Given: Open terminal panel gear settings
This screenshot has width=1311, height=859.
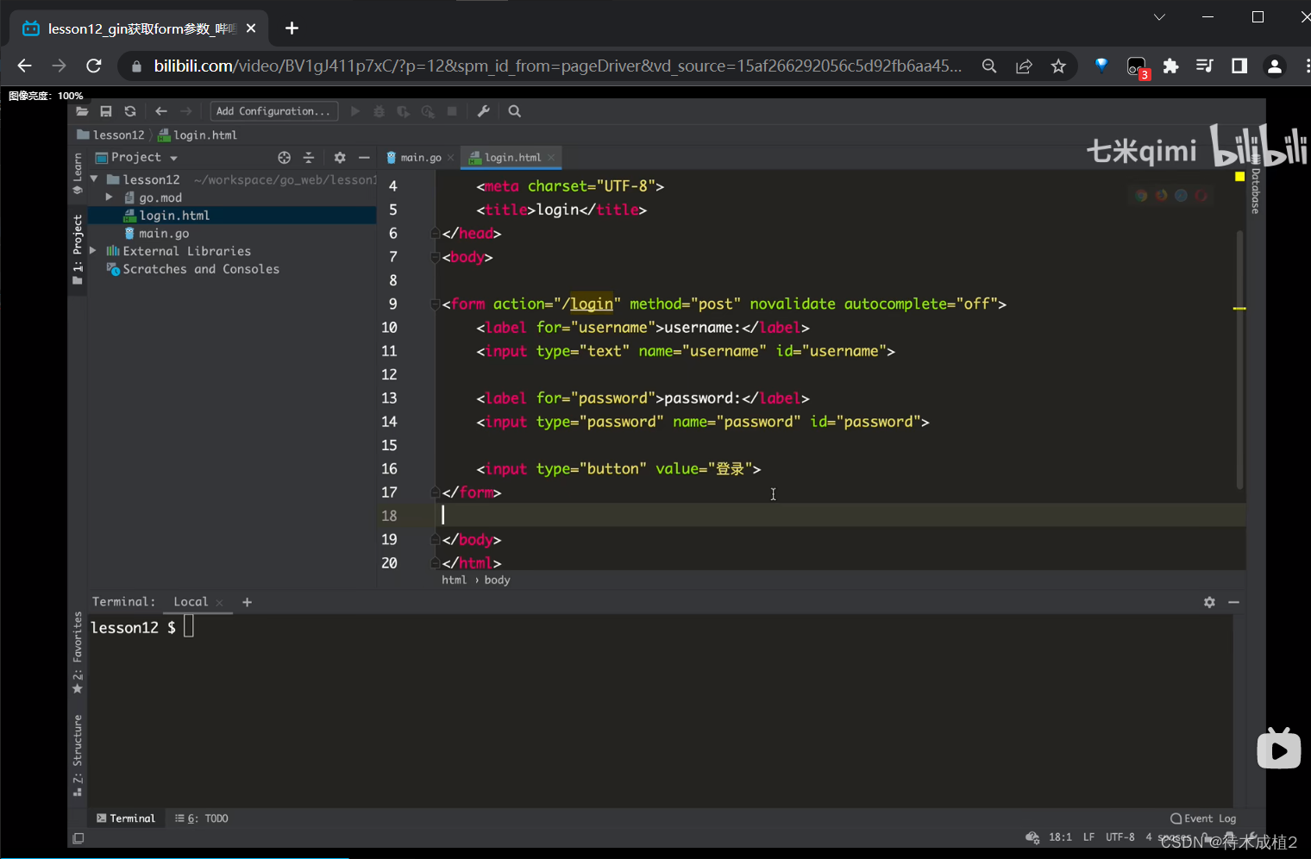Looking at the screenshot, I should pos(1209,602).
